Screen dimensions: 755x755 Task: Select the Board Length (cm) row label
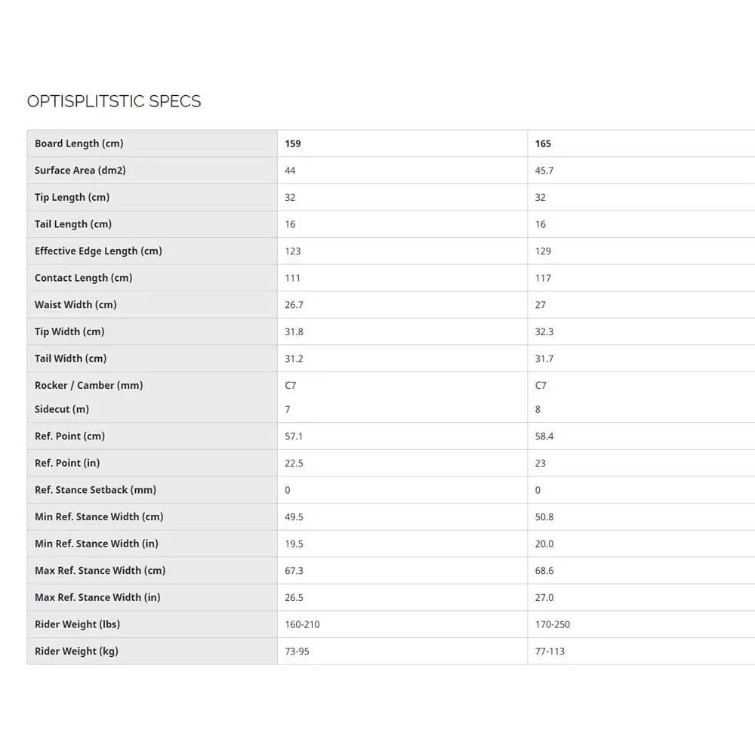79,143
